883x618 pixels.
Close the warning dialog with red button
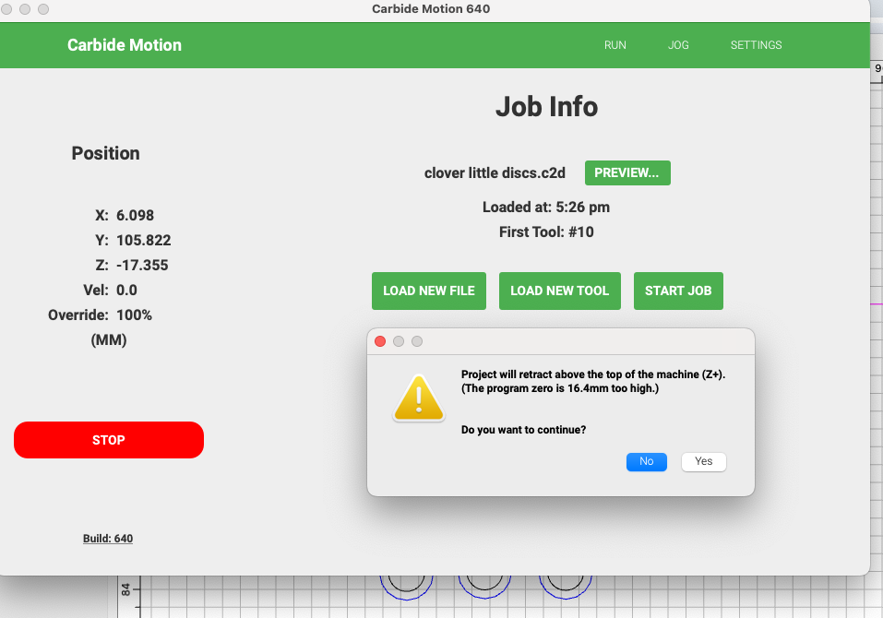coord(380,341)
